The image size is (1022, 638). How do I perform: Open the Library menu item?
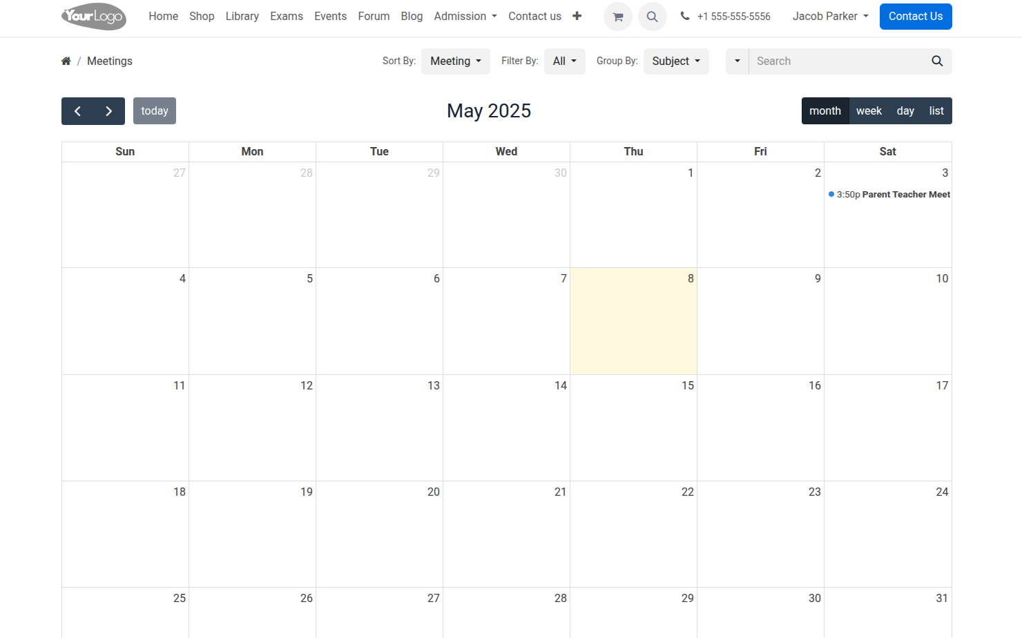[x=242, y=17]
